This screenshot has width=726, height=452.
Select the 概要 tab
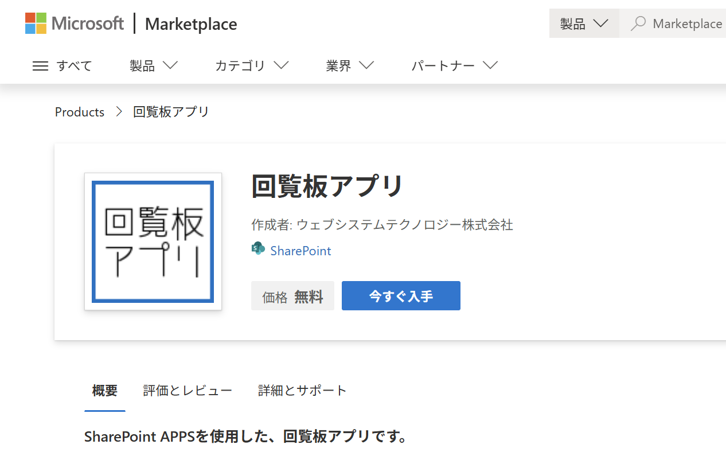(105, 391)
